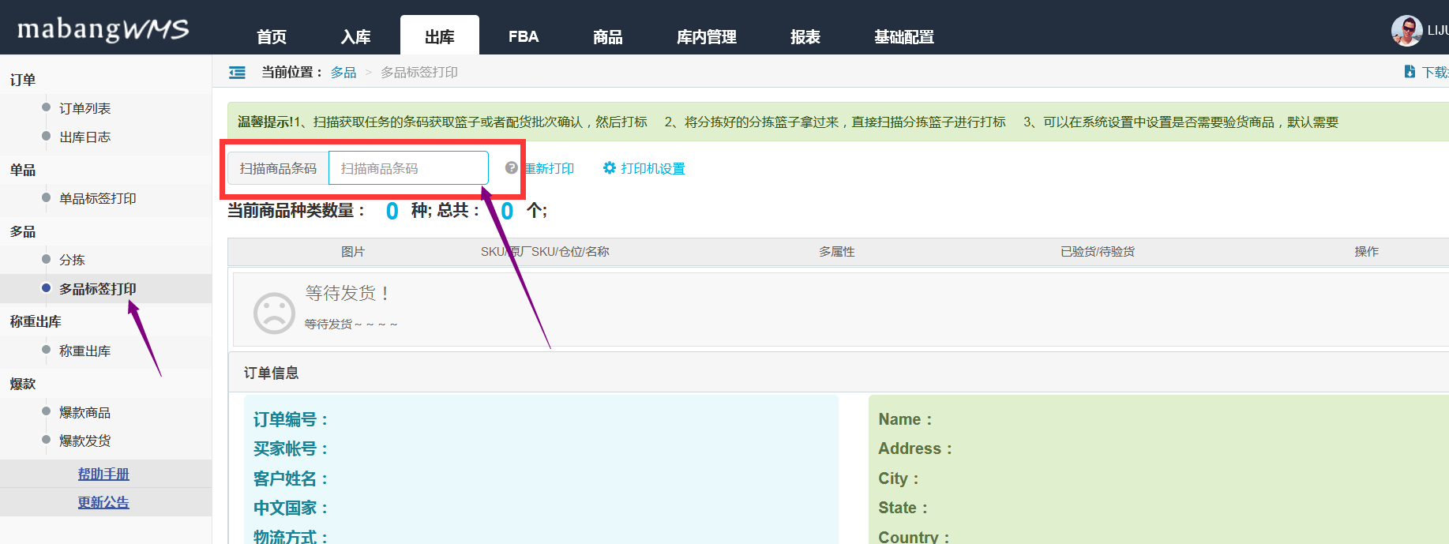The image size is (1449, 544).
Task: Open the user avatar profile
Action: [1406, 31]
